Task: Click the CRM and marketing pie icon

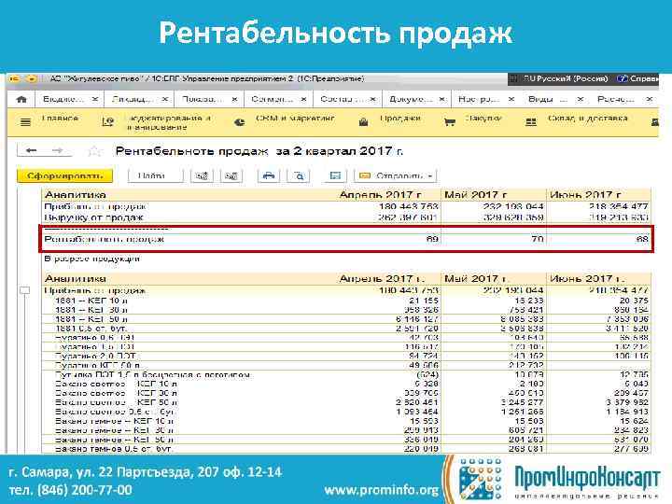Action: point(240,122)
